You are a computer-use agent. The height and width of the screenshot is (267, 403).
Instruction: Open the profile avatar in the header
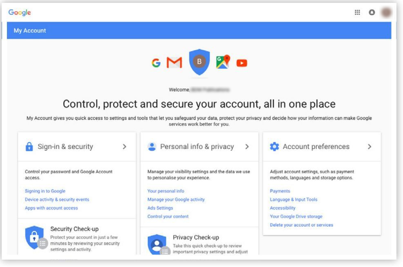[x=386, y=13]
